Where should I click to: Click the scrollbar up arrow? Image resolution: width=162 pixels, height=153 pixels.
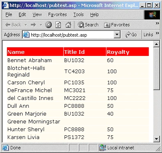click(156, 44)
